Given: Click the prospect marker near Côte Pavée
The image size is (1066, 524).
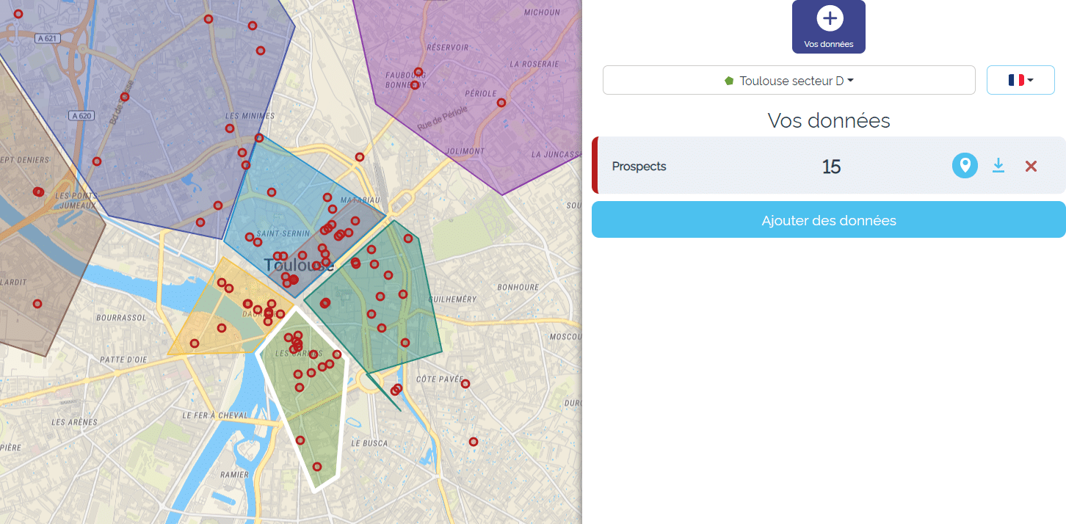Looking at the screenshot, I should click(x=465, y=384).
